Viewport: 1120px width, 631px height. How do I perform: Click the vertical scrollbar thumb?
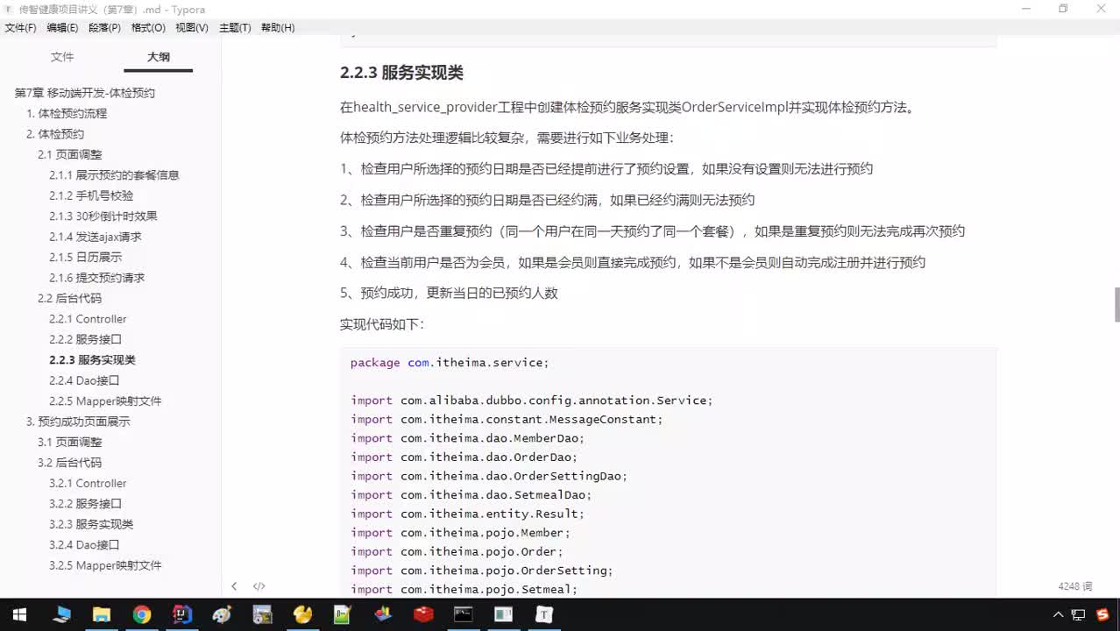pyautogui.click(x=1116, y=304)
